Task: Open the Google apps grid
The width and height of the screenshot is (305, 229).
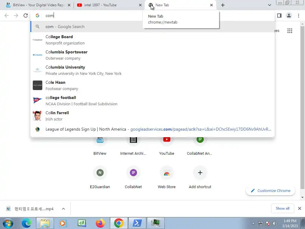Action: (x=290, y=31)
